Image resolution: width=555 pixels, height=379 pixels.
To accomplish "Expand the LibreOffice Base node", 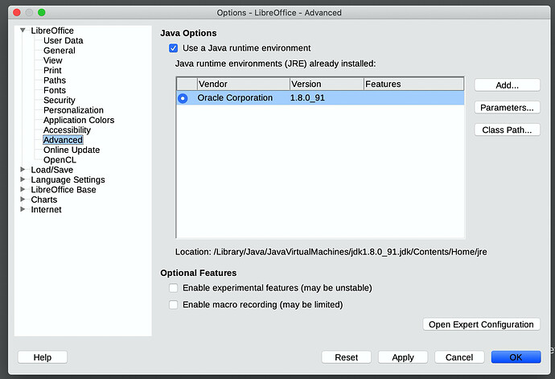I will pos(23,189).
